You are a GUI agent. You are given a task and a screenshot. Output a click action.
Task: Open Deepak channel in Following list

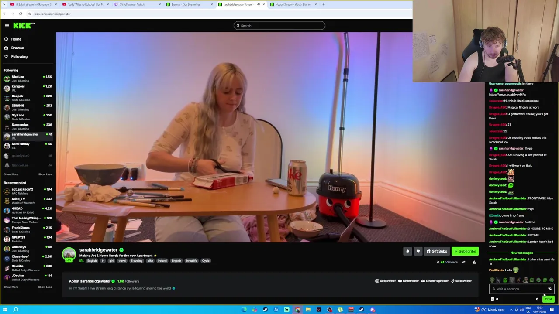tap(28, 98)
